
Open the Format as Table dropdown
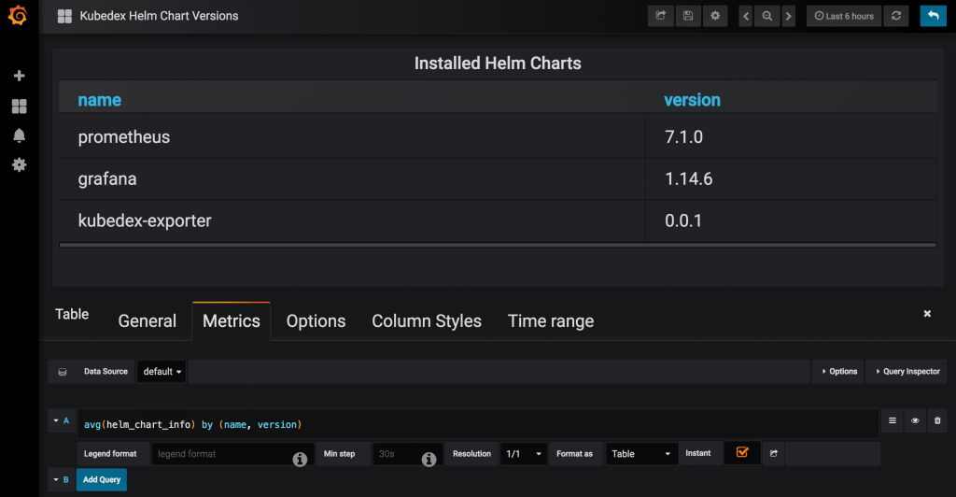640,454
